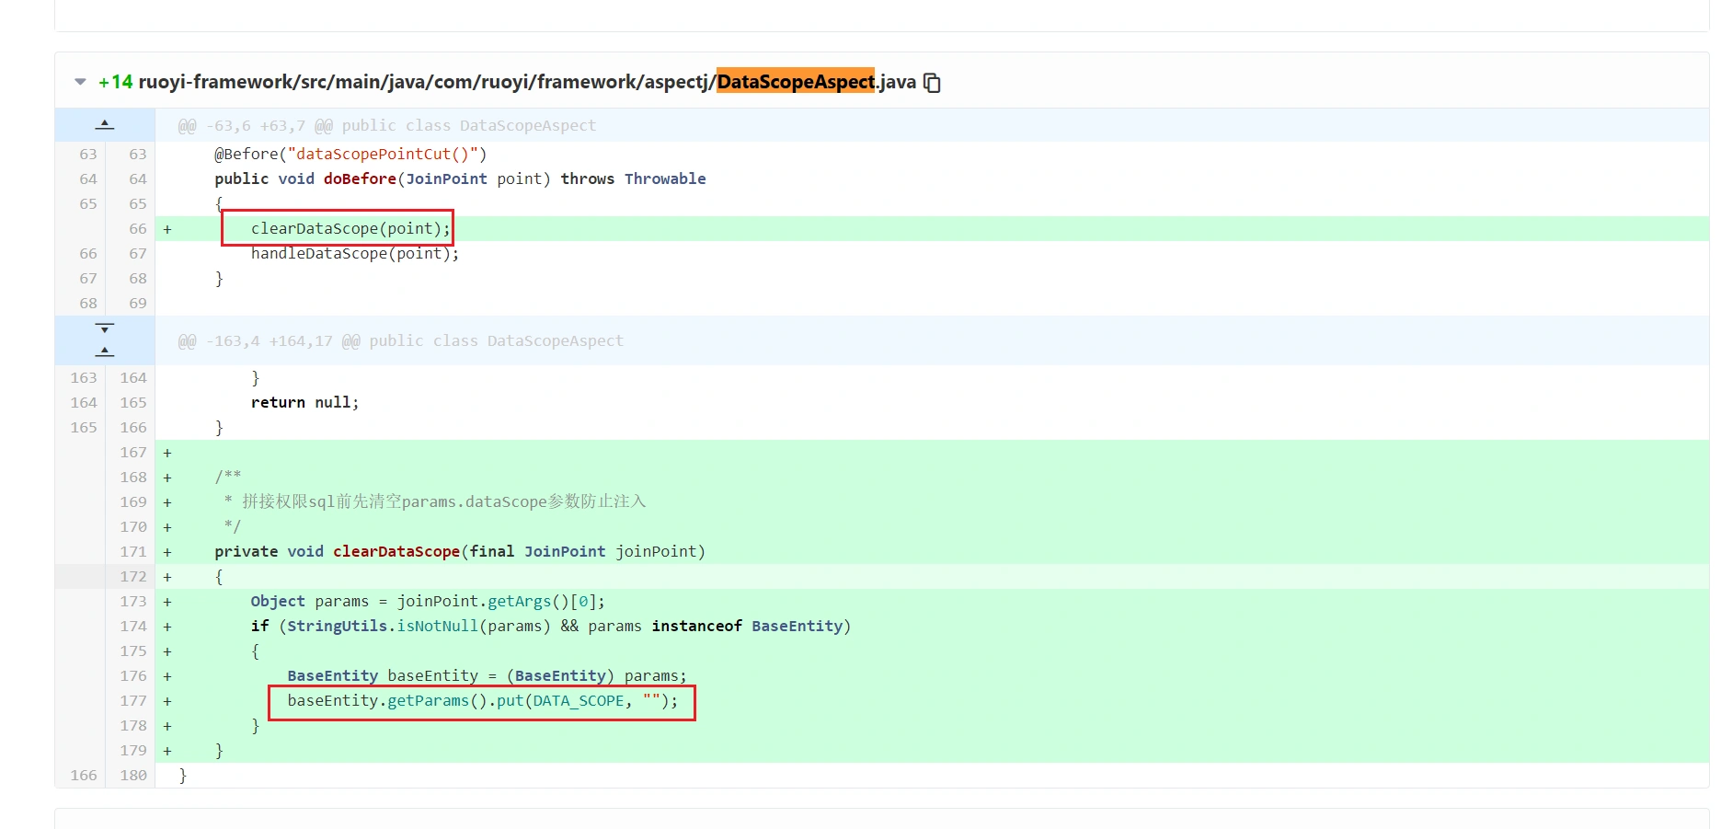Click the clearDataScope(point); call on line 66
The width and height of the screenshot is (1721, 829).
(350, 229)
